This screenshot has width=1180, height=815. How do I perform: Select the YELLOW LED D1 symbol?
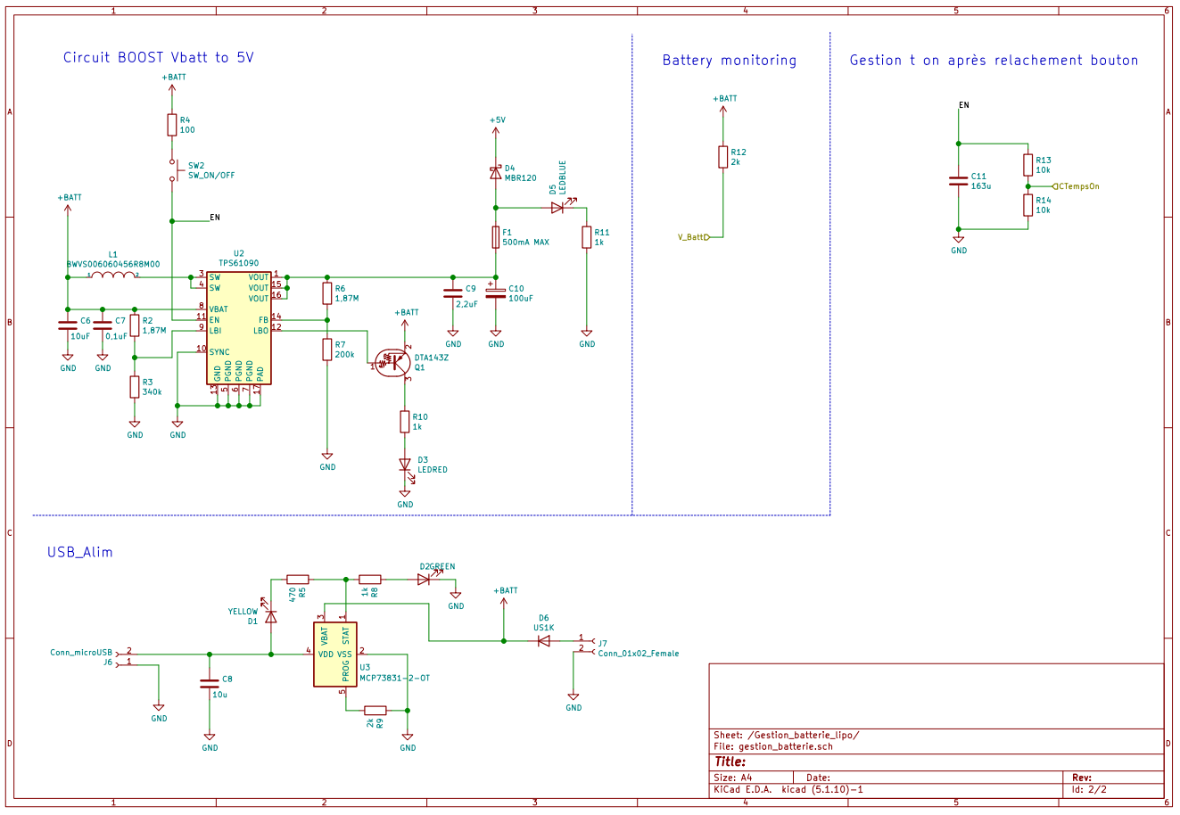(x=269, y=617)
